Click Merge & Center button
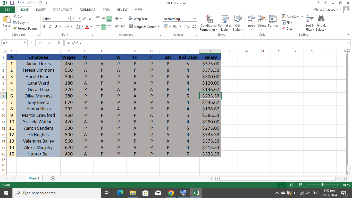This screenshot has width=352, height=198. click(x=143, y=27)
